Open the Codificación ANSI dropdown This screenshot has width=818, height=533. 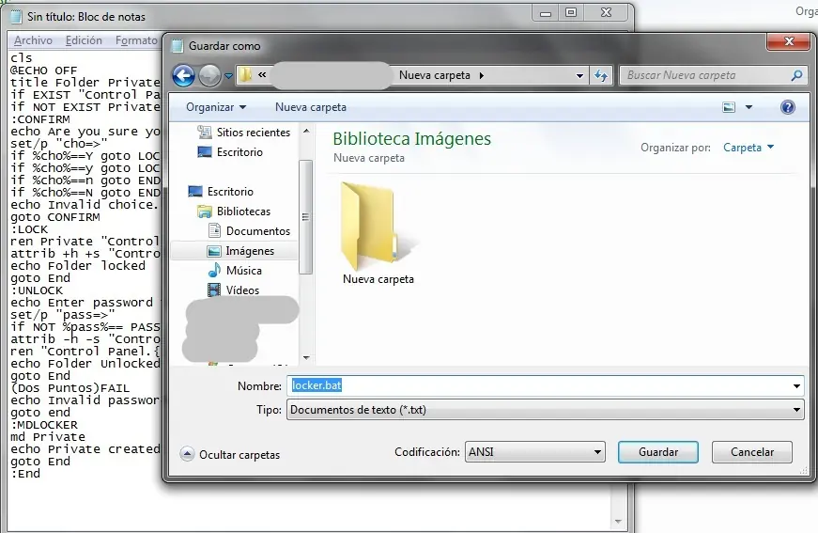coord(597,452)
